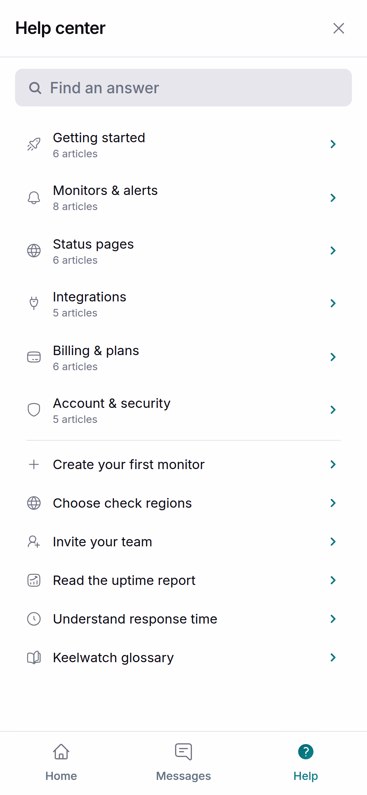Click the open book icon for Keelwatch glossary
The height and width of the screenshot is (795, 367).
(34, 657)
